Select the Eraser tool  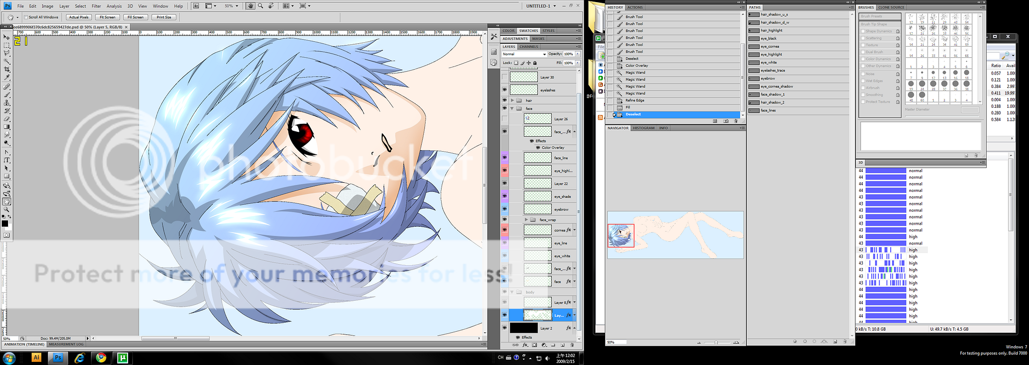6,119
